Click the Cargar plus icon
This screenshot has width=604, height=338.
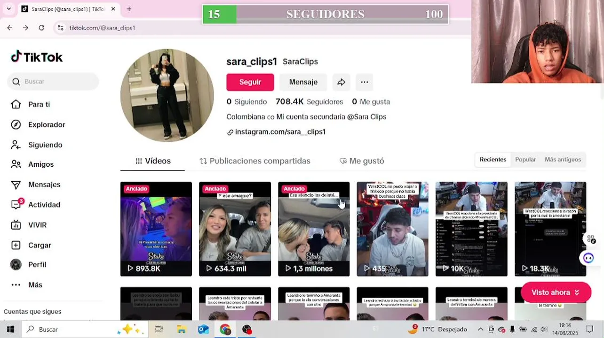click(16, 245)
